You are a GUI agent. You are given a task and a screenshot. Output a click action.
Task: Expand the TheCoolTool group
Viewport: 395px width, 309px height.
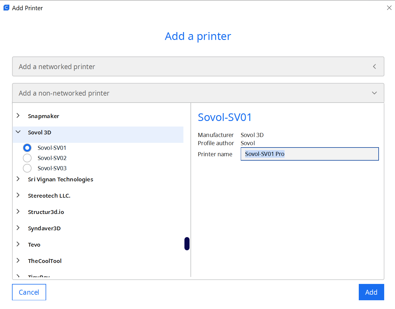point(18,261)
